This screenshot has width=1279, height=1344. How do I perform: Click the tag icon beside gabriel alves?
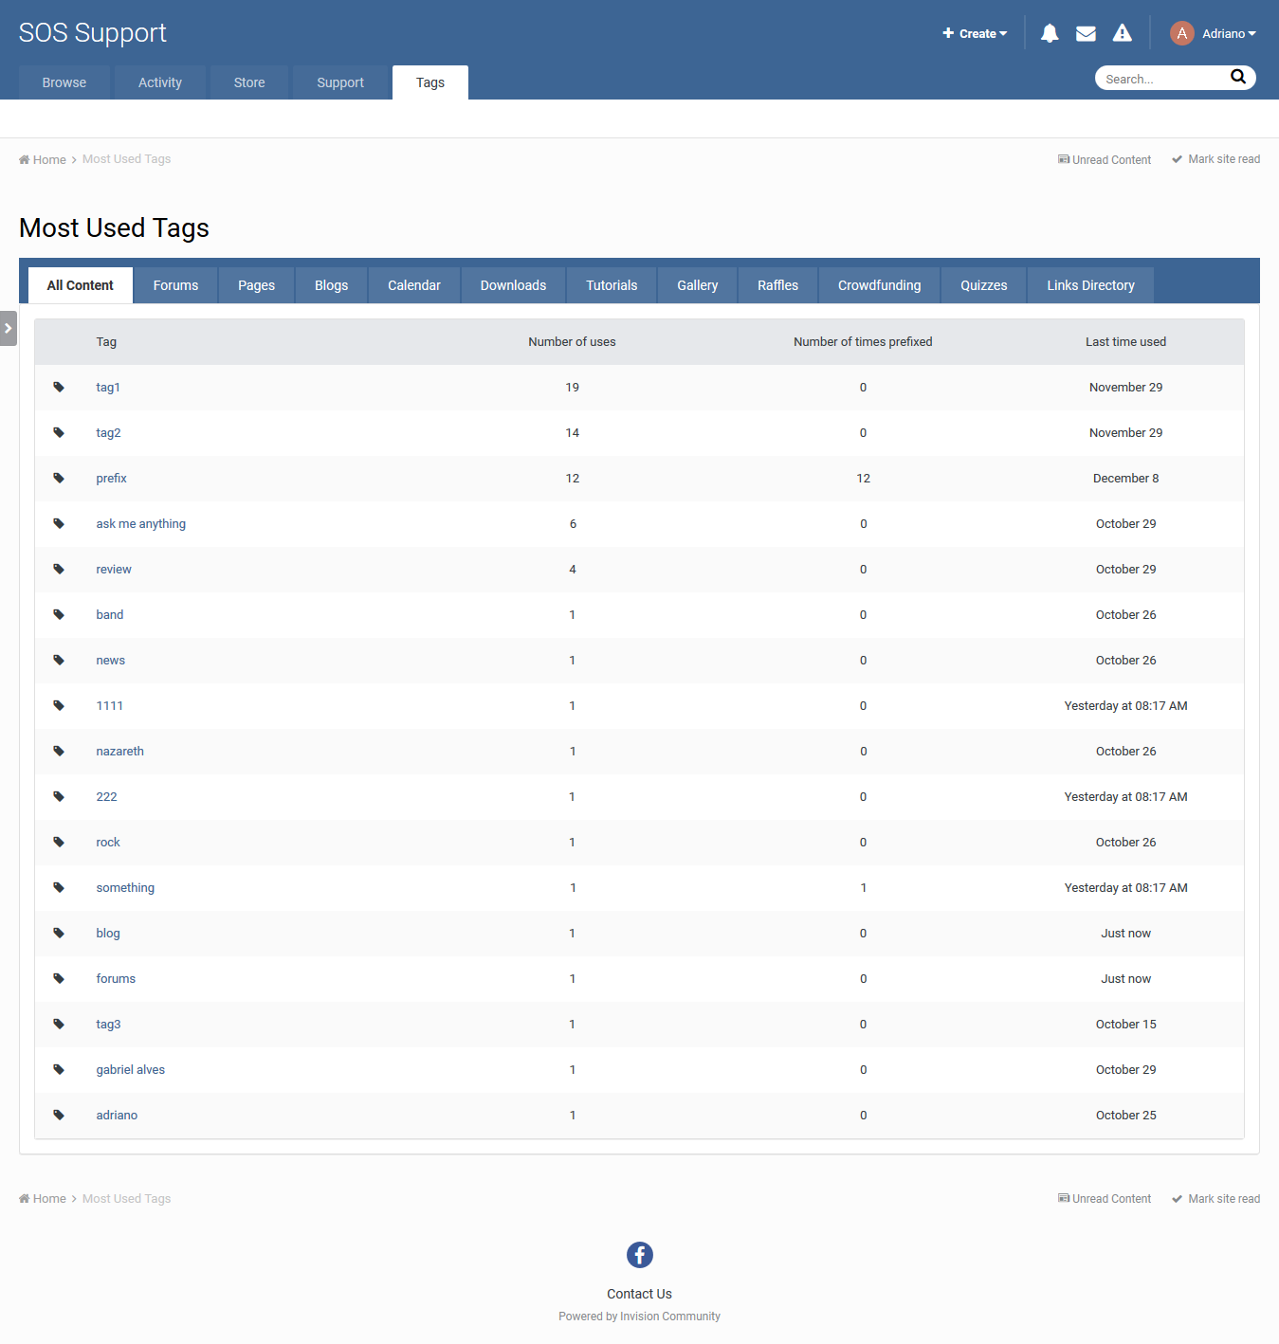pos(59,1069)
